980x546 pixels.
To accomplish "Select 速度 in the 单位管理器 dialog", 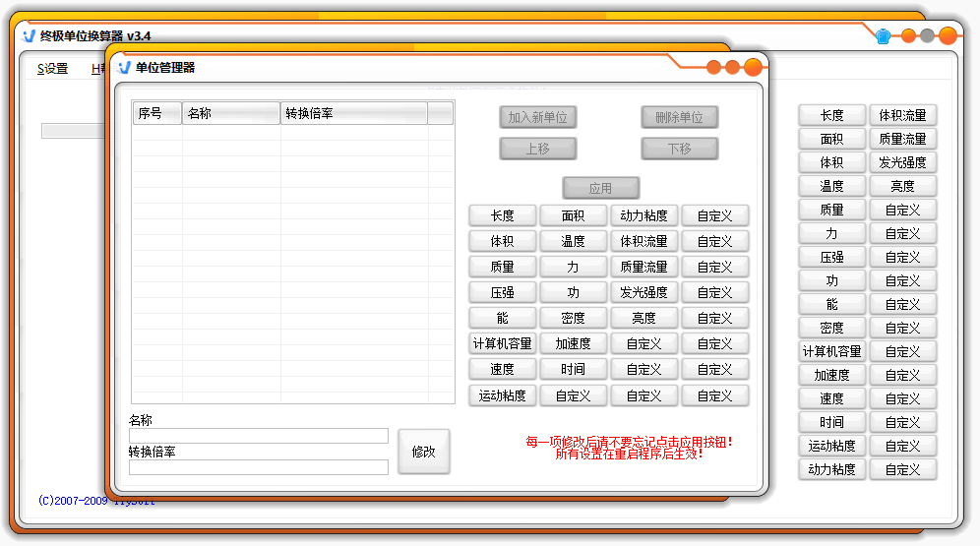I will point(503,369).
